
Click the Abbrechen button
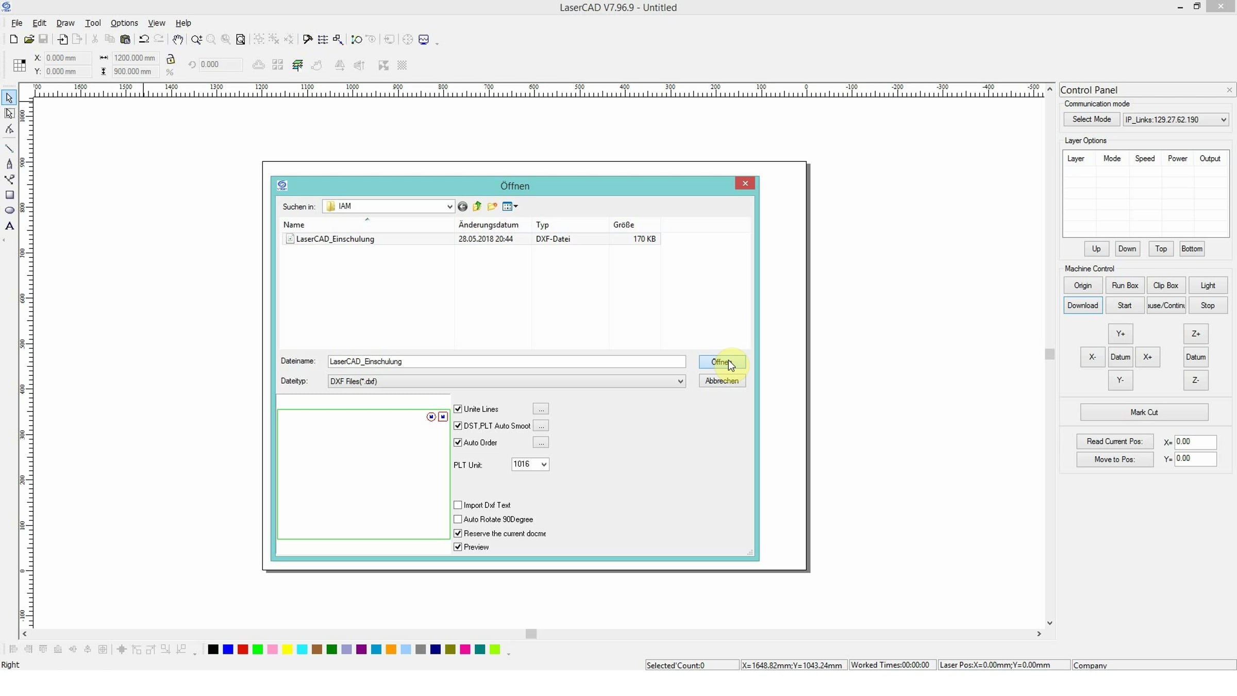722,381
